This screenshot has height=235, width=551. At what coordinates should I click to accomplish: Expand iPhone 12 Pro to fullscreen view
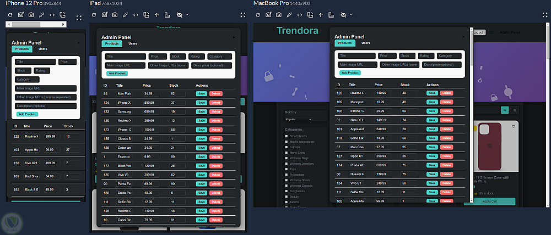79,18
